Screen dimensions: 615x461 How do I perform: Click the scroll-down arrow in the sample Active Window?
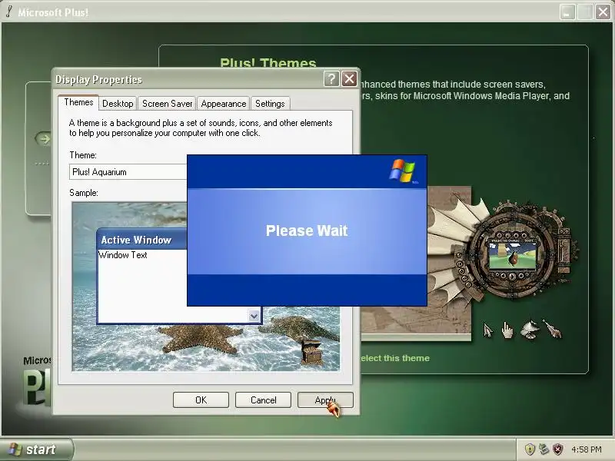point(254,316)
